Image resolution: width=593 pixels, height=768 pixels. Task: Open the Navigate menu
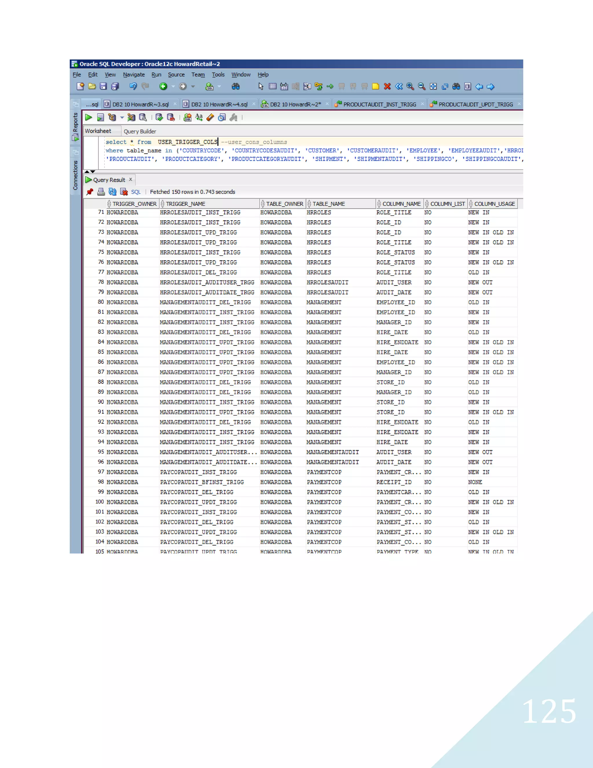134,74
